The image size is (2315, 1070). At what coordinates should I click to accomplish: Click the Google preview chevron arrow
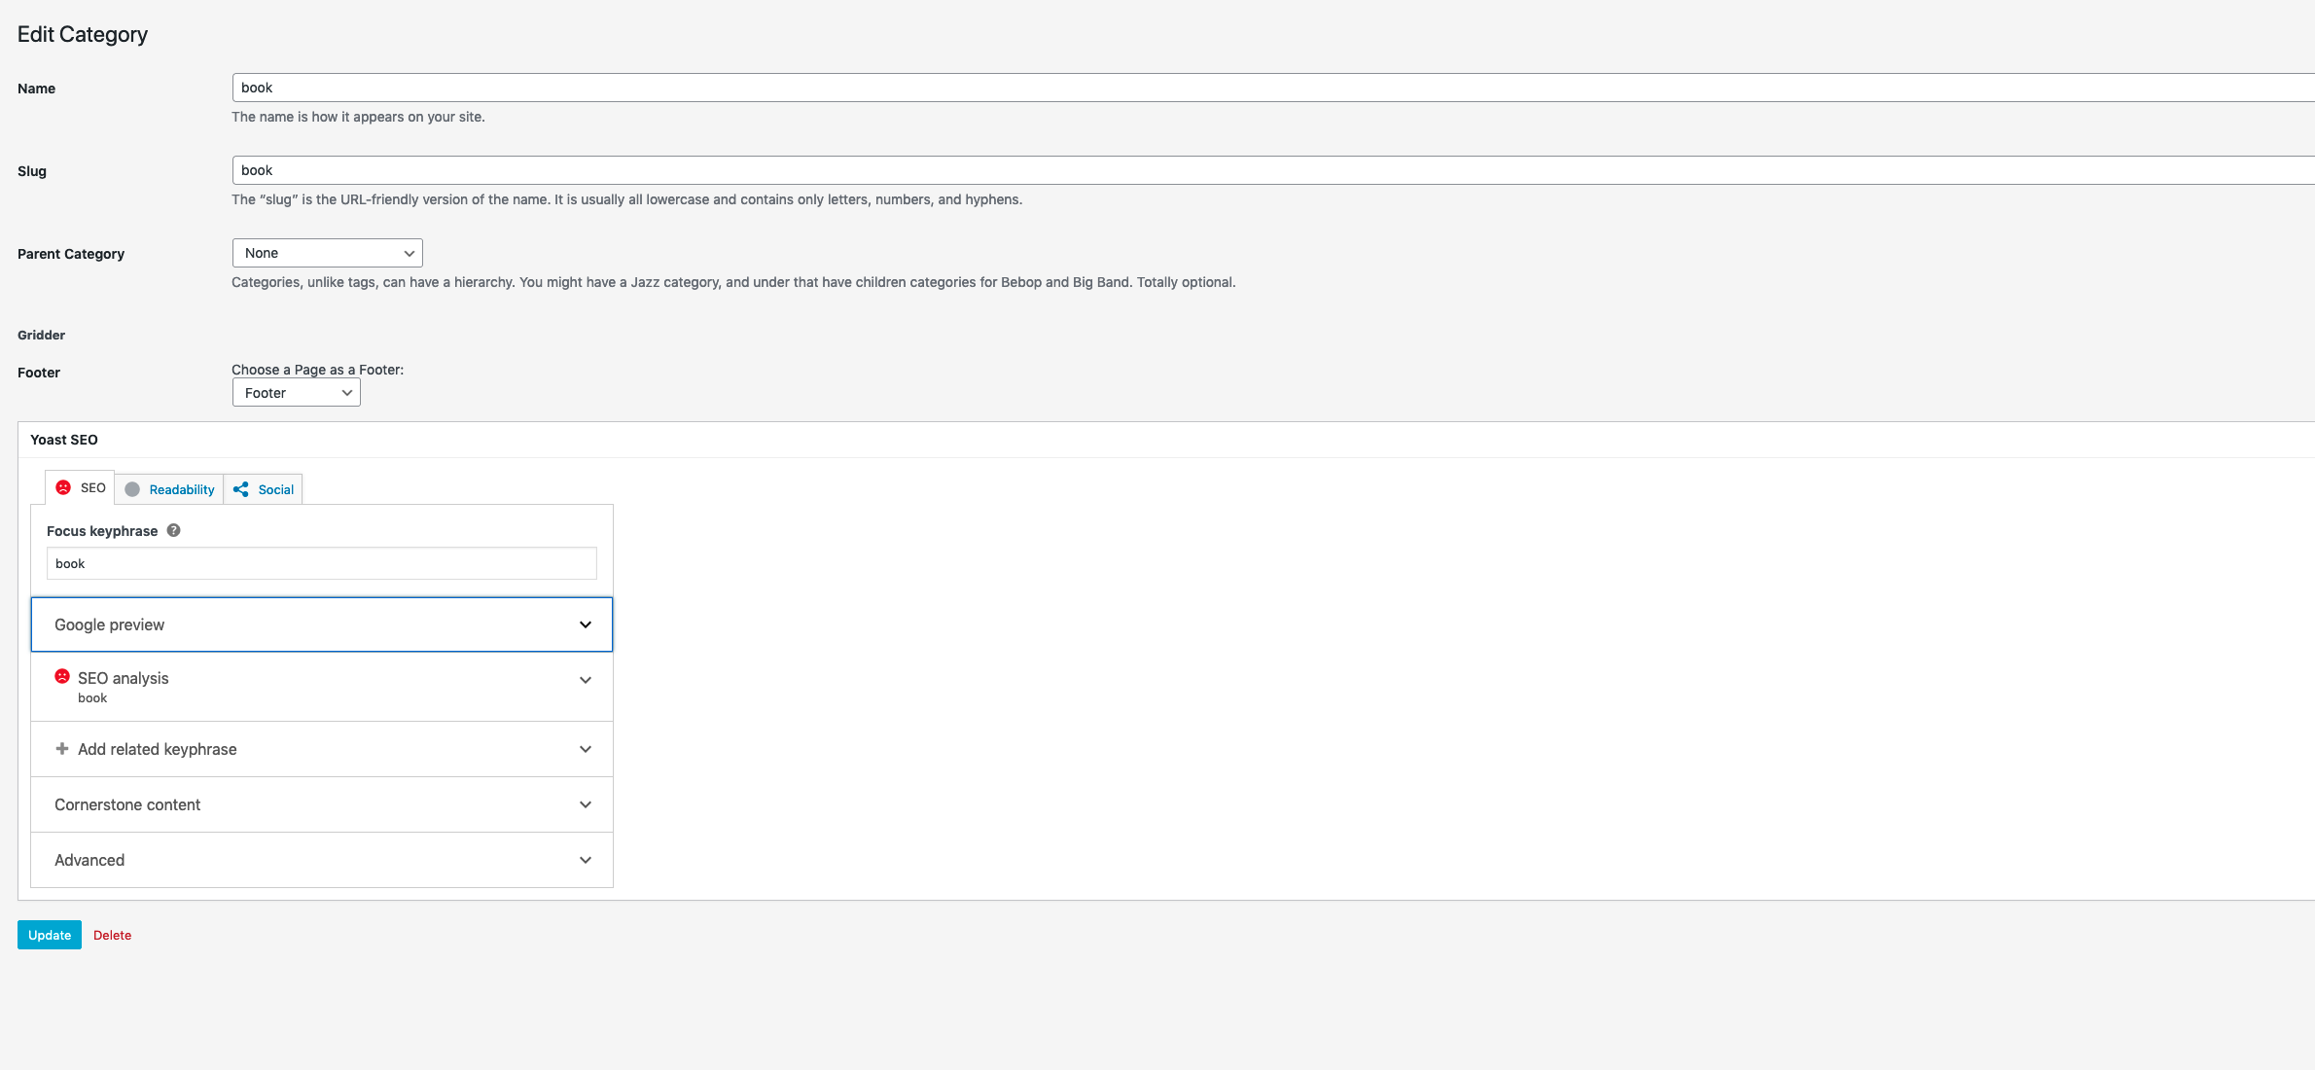(586, 624)
